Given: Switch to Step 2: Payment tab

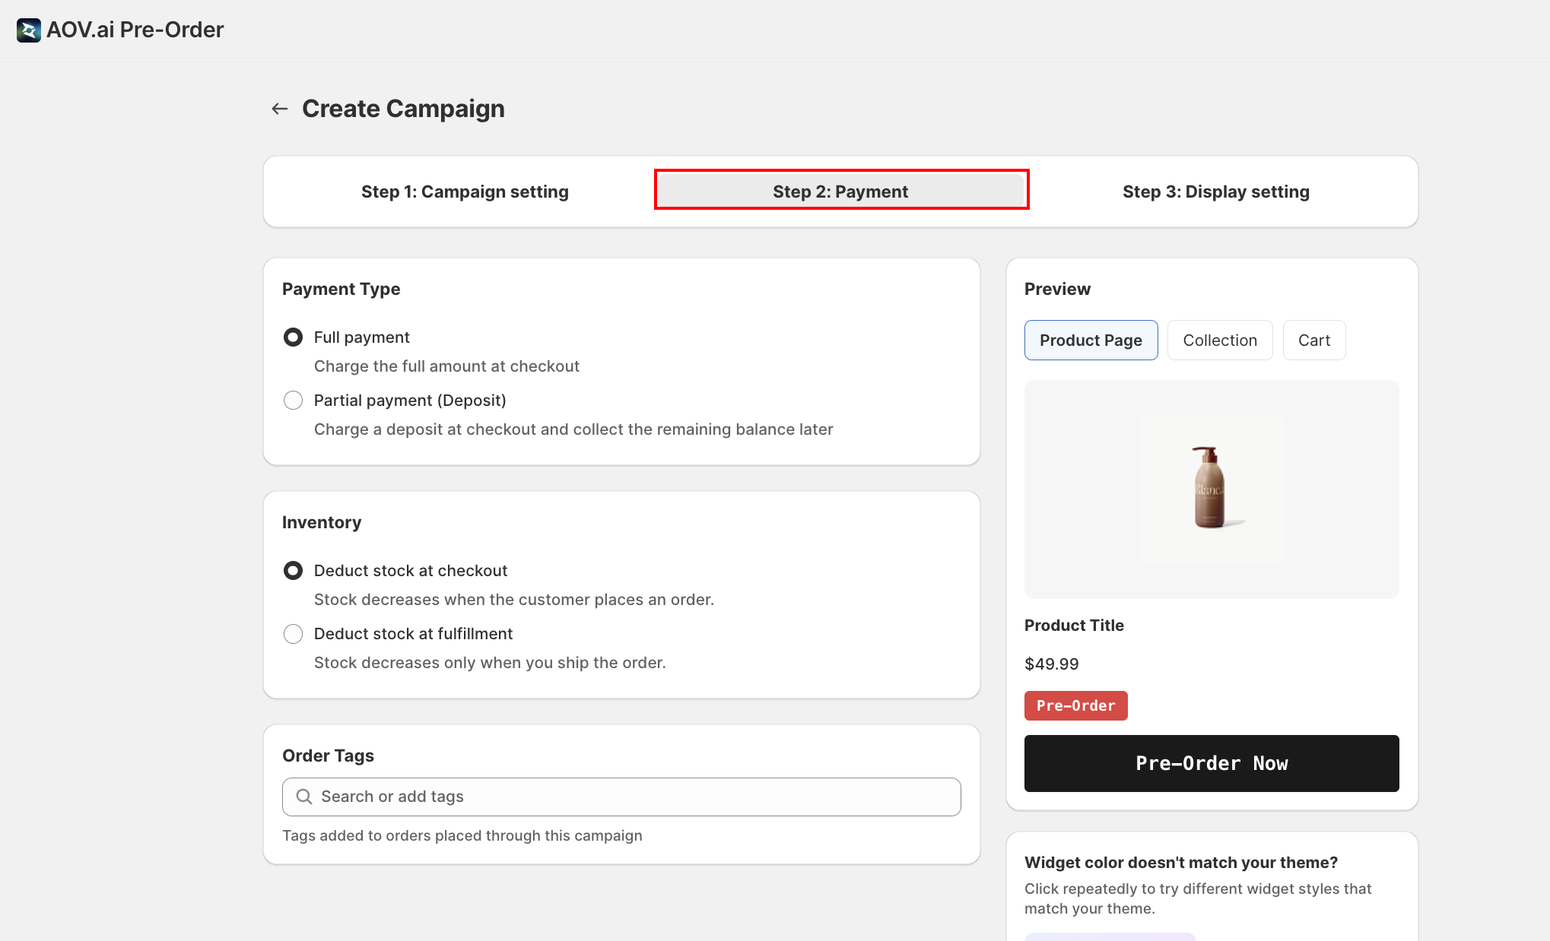Looking at the screenshot, I should [x=841, y=192].
